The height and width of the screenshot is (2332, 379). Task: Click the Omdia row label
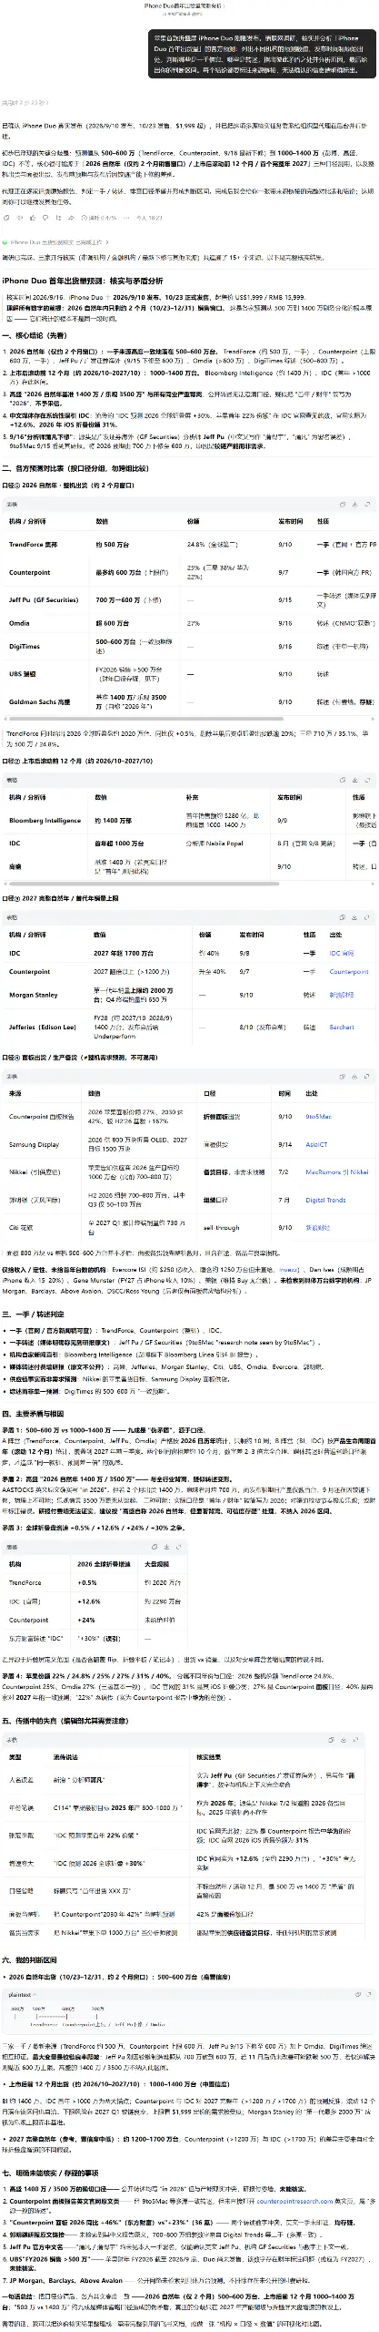tap(19, 623)
